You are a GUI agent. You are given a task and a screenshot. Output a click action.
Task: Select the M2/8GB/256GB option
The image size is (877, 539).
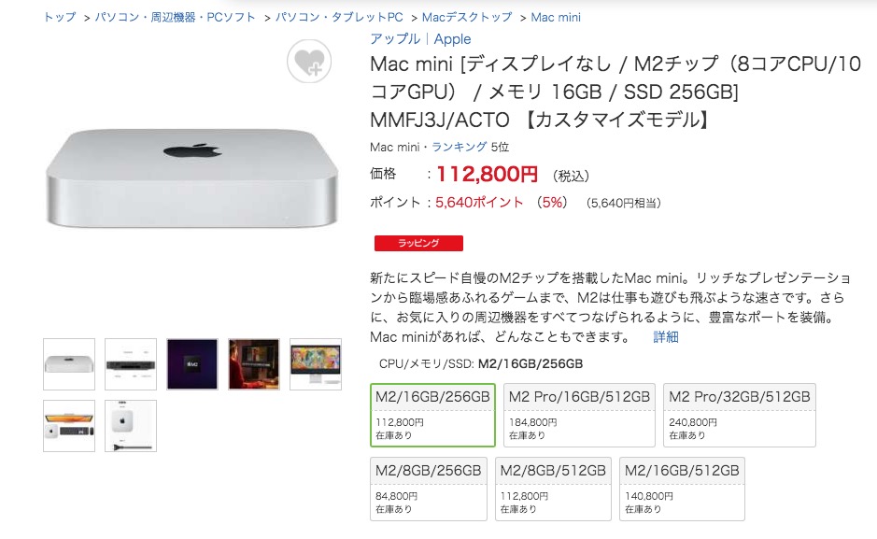click(429, 489)
